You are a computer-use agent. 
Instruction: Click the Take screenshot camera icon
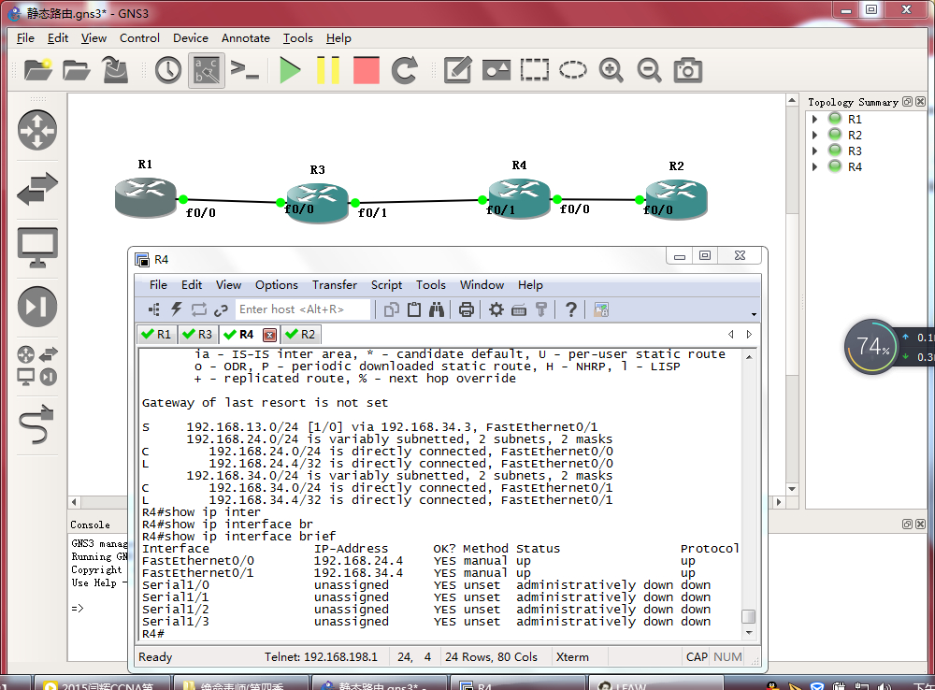688,70
